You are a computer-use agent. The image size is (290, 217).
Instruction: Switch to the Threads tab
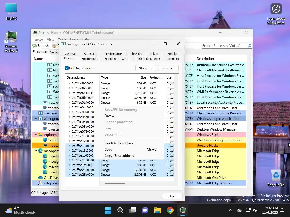tap(136, 54)
